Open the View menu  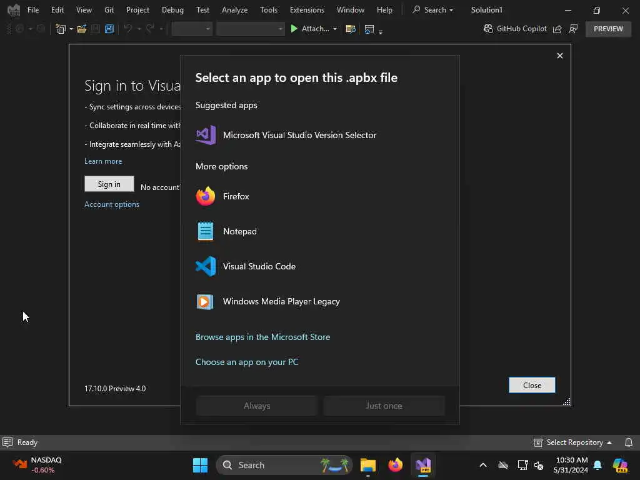click(x=84, y=10)
